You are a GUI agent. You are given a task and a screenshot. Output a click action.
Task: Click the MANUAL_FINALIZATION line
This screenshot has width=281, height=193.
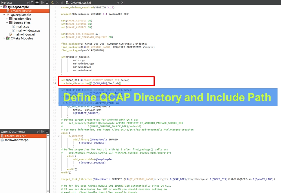pos(87,110)
